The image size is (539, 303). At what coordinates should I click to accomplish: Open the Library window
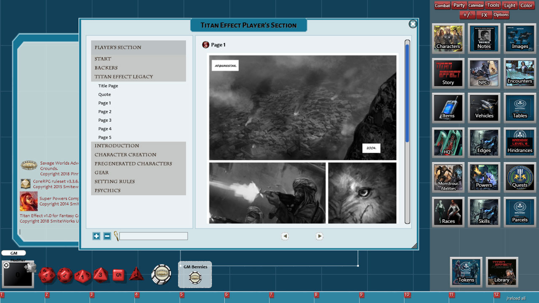[502, 272]
